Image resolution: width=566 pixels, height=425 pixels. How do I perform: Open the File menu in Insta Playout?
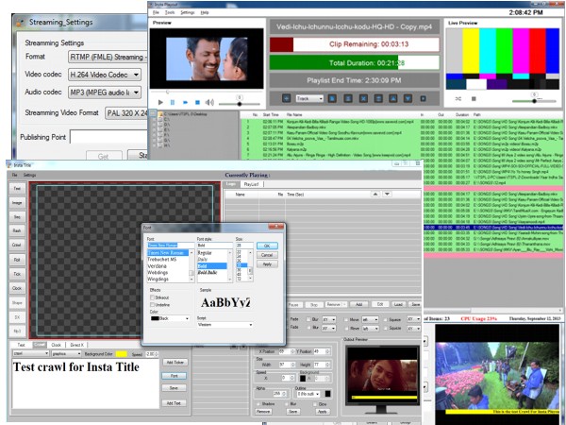coord(156,12)
